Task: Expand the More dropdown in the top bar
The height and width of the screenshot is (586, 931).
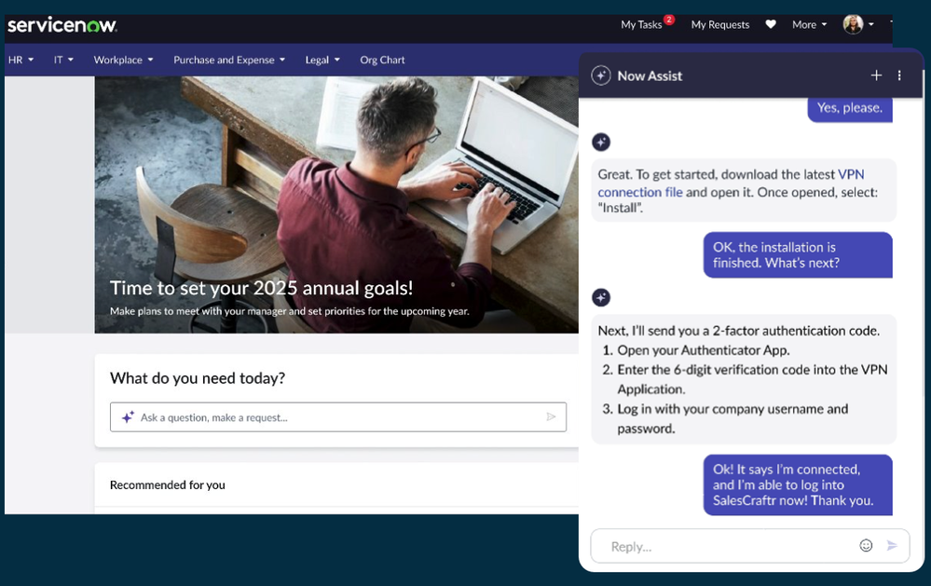Action: [x=808, y=24]
